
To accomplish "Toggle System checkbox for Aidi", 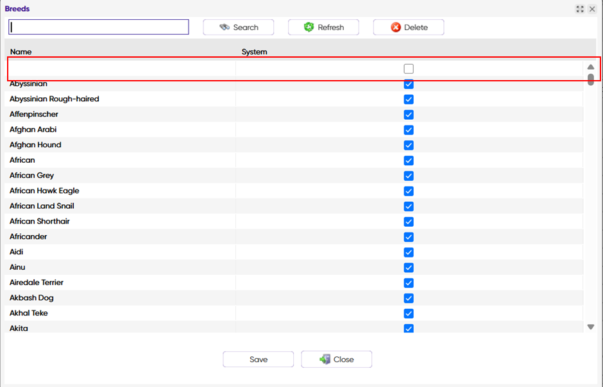I will pyautogui.click(x=409, y=252).
